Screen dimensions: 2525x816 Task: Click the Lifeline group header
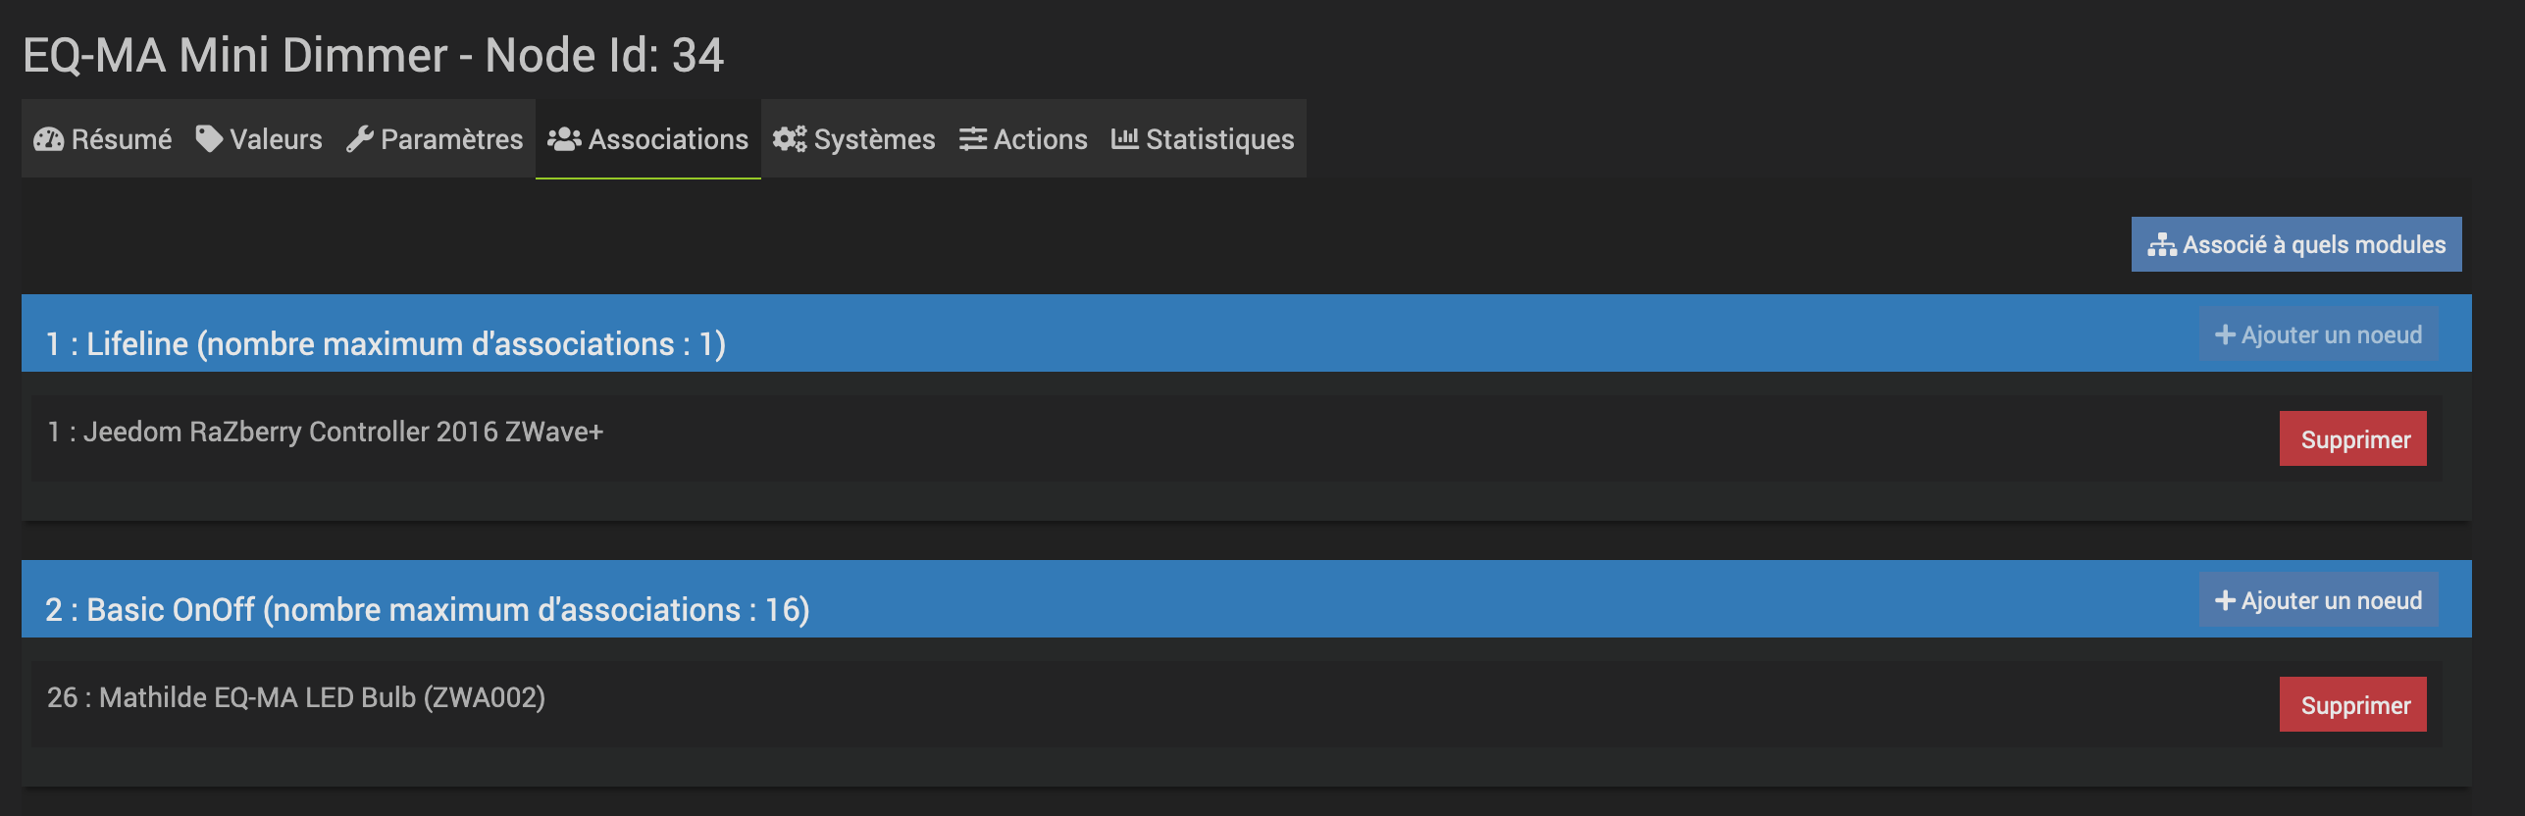[x=1247, y=333]
